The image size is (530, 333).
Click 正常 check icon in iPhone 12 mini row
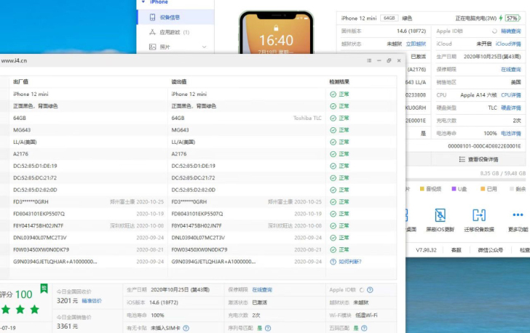pos(333,95)
